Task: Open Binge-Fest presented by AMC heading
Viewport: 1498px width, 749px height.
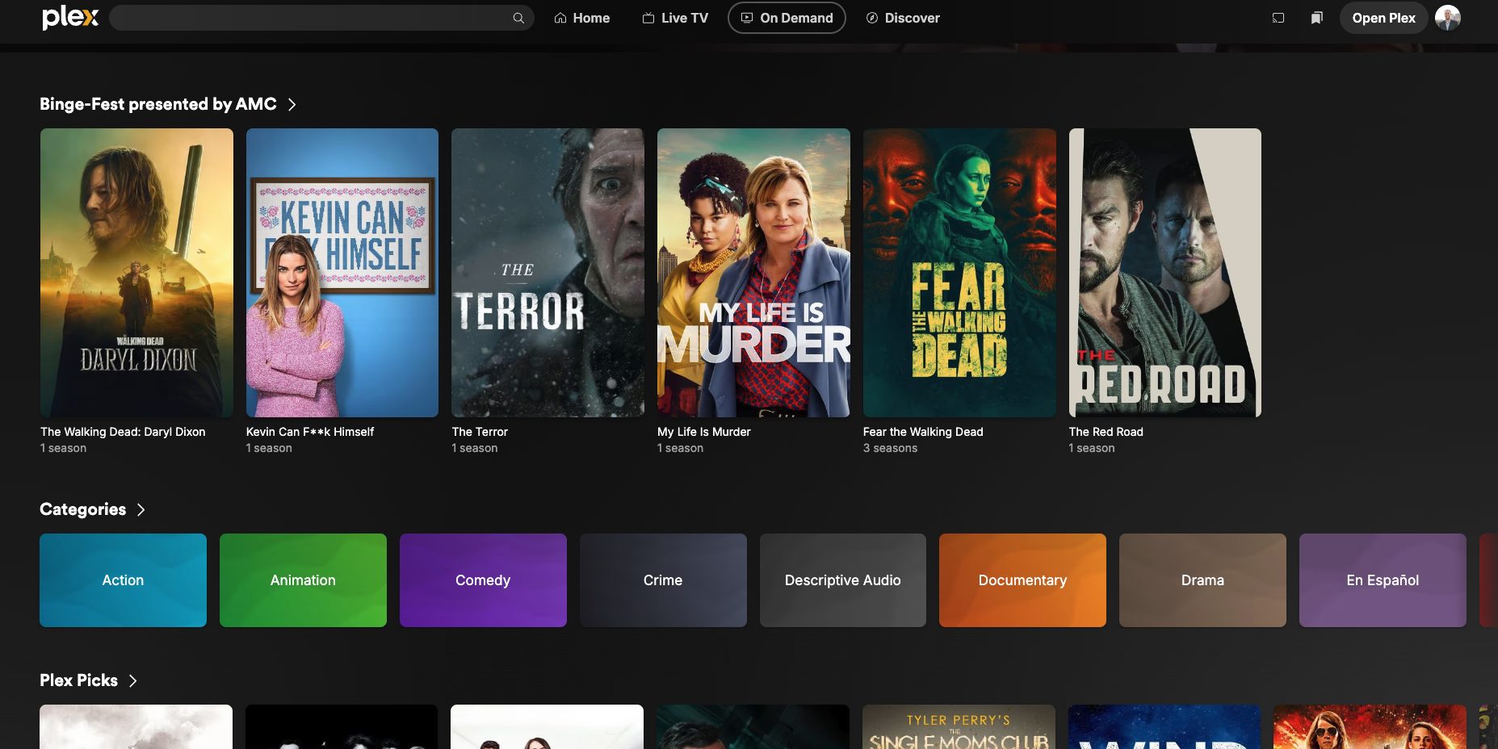Action: (158, 104)
